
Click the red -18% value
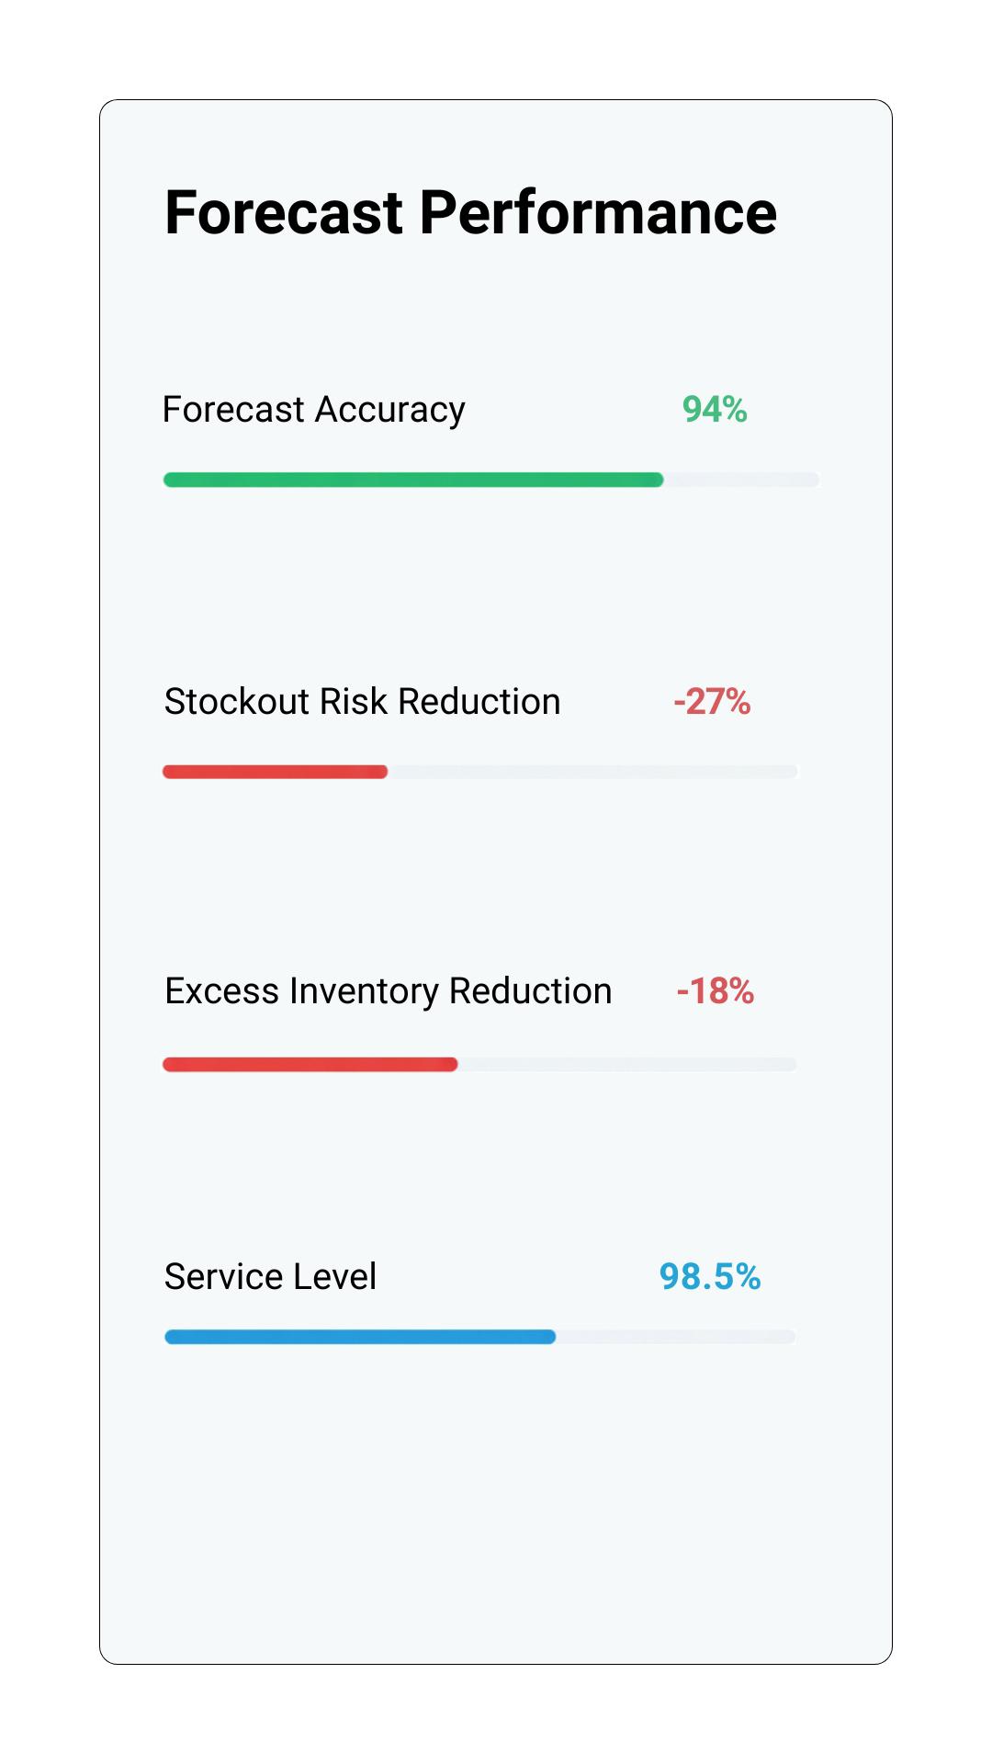pyautogui.click(x=715, y=991)
